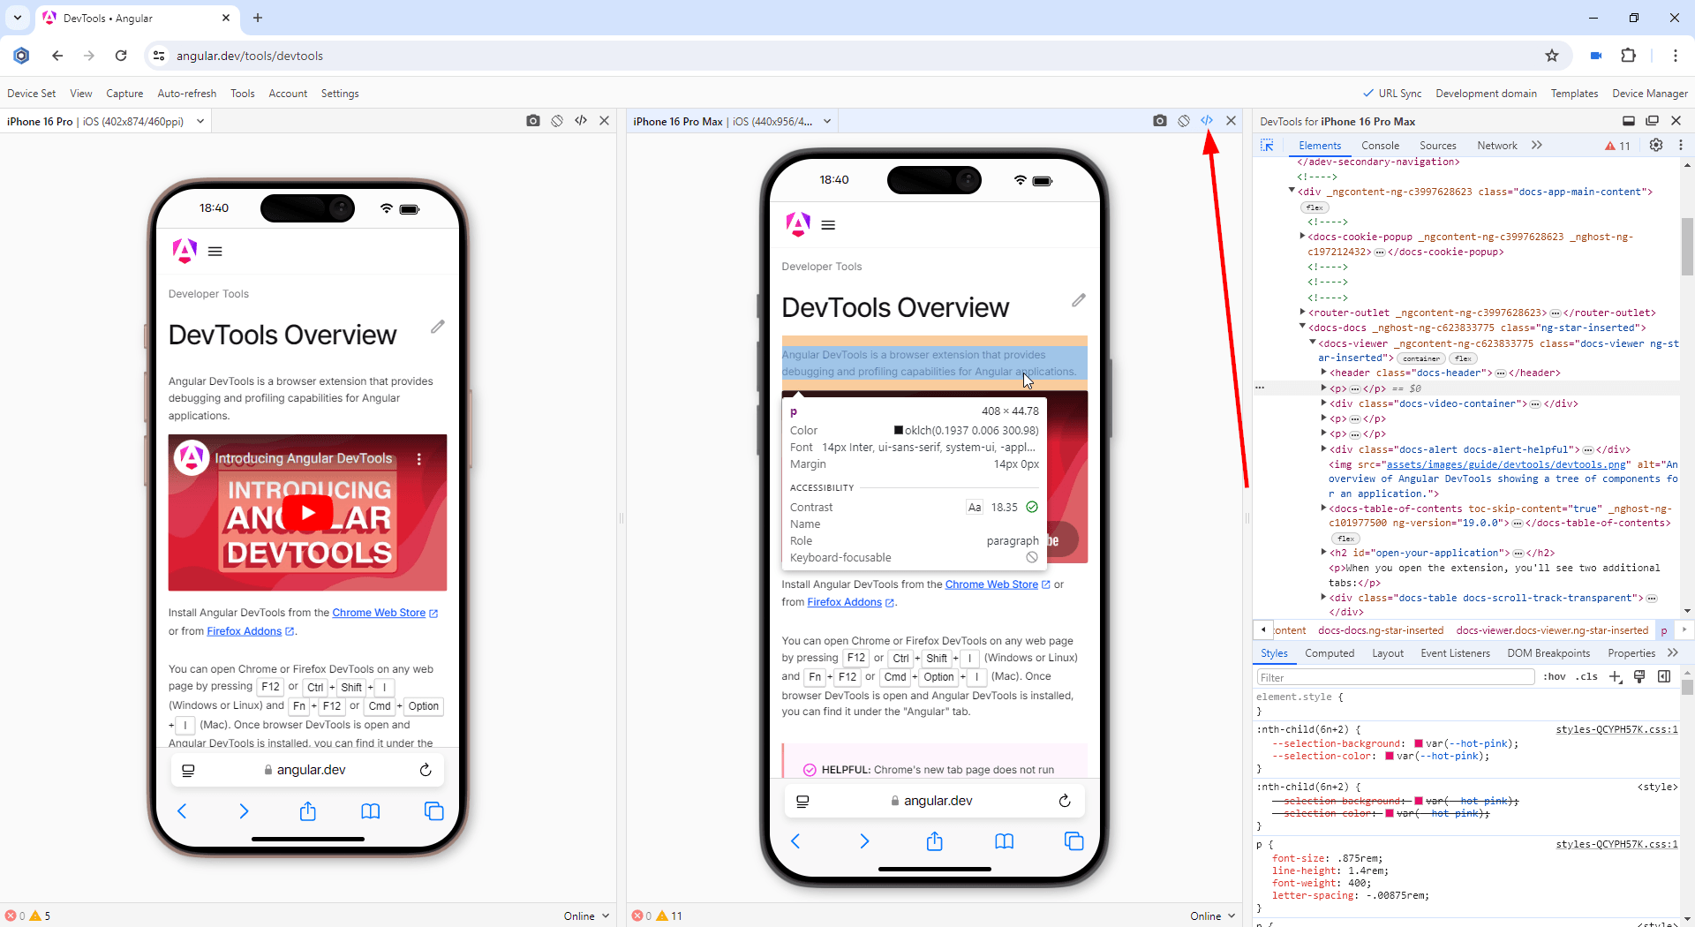This screenshot has height=927, width=1695.
Task: Click Development domain button
Action: pos(1486,94)
